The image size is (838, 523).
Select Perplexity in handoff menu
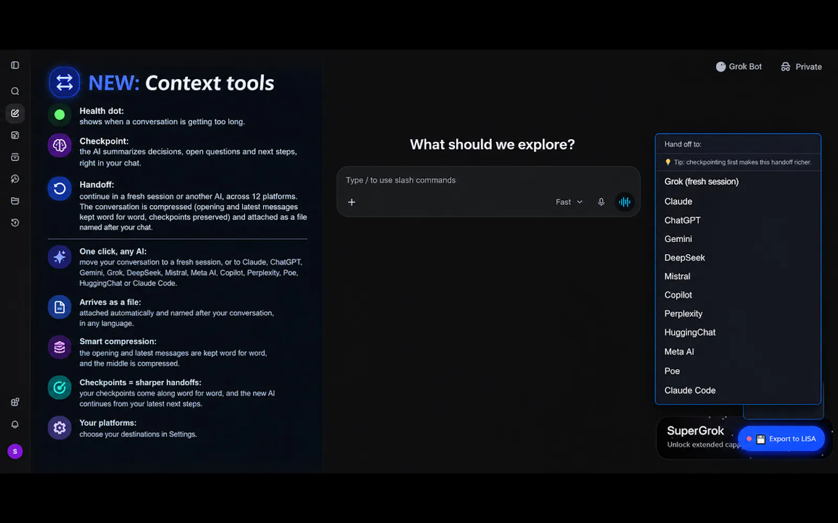pos(738,314)
